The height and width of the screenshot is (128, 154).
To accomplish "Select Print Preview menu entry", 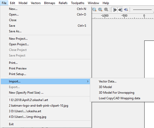I will point(46,68).
